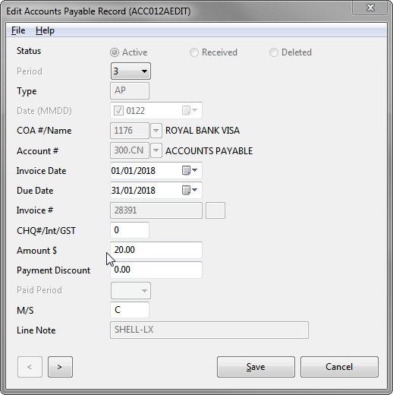The width and height of the screenshot is (393, 395).
Task: Open the File menu
Action: [x=18, y=30]
